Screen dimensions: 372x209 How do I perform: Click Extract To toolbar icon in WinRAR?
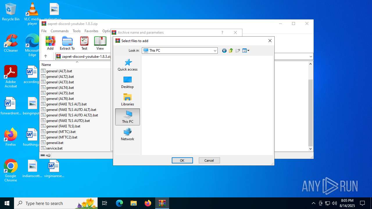pos(67,43)
